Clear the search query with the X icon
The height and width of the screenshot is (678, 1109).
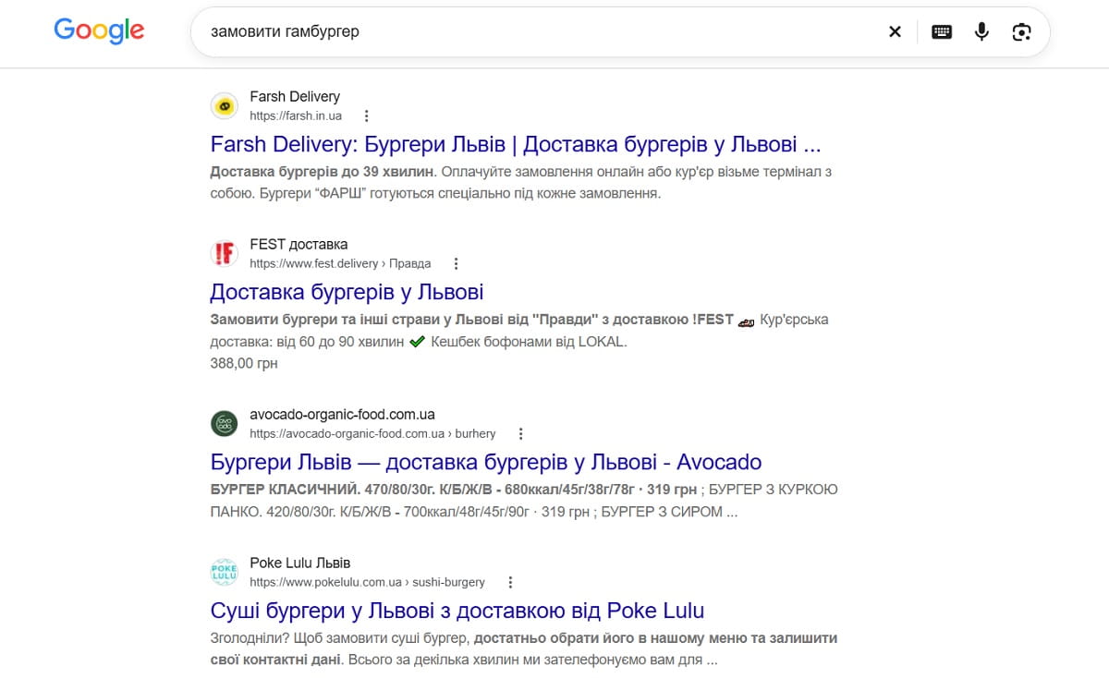tap(895, 31)
